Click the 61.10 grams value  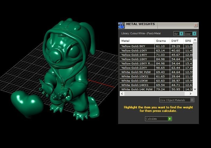(x=160, y=46)
